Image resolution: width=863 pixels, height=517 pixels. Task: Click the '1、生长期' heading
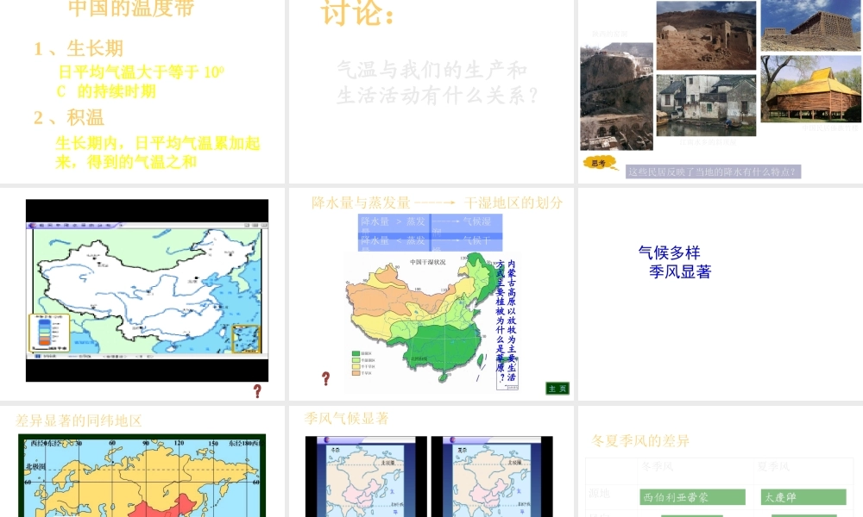[x=79, y=48]
